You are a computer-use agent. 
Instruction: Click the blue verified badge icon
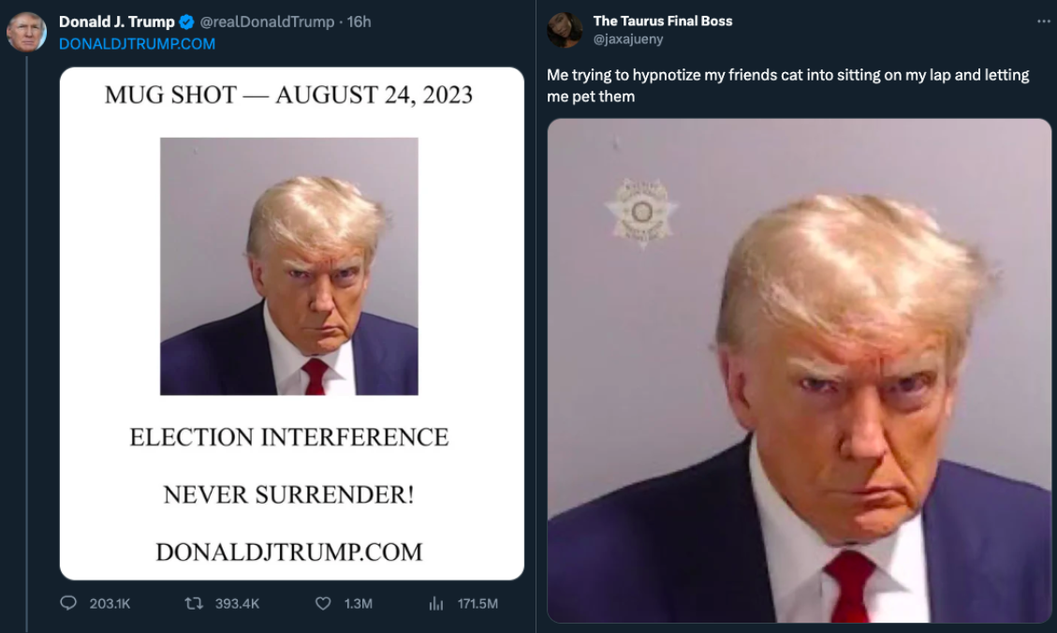tap(186, 22)
